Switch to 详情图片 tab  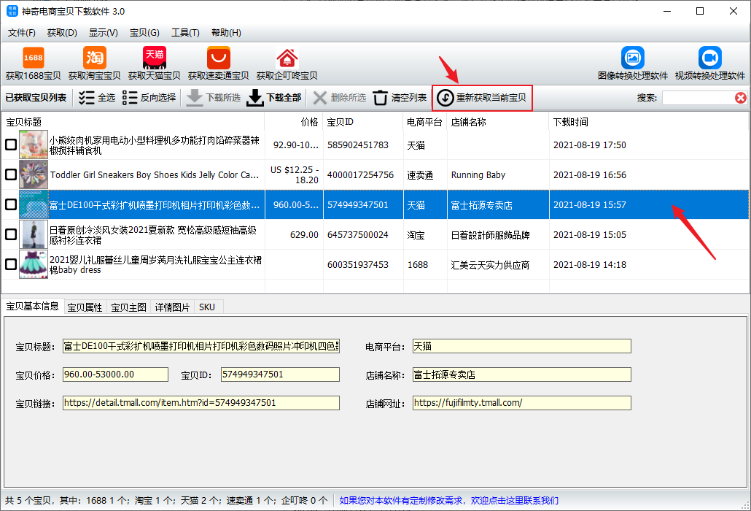pos(172,307)
